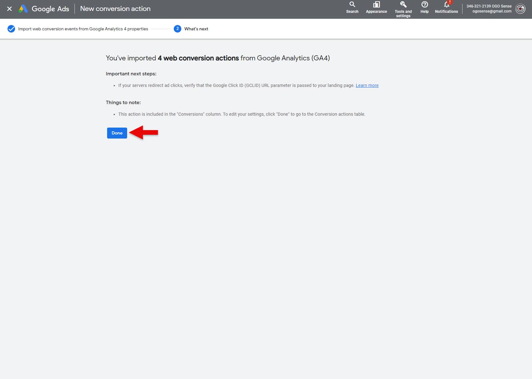Click the '4 web conversion actions' heading text

[198, 58]
